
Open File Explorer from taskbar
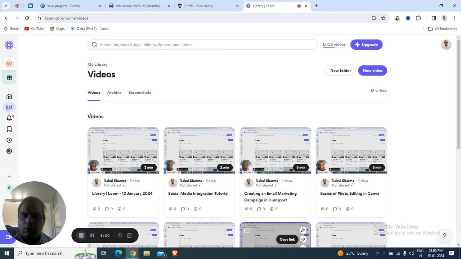pyautogui.click(x=147, y=253)
